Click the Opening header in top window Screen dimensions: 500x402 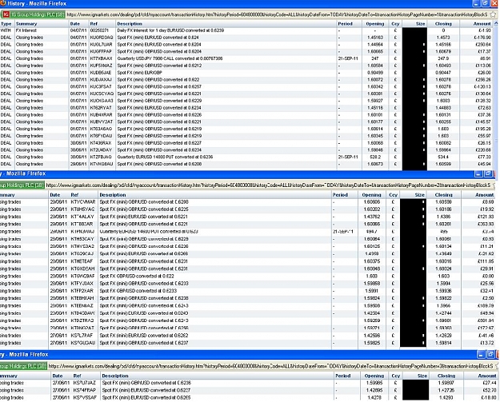[x=375, y=23]
